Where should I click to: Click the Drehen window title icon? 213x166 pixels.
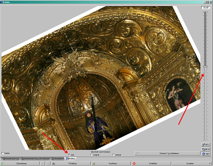pos(1,2)
